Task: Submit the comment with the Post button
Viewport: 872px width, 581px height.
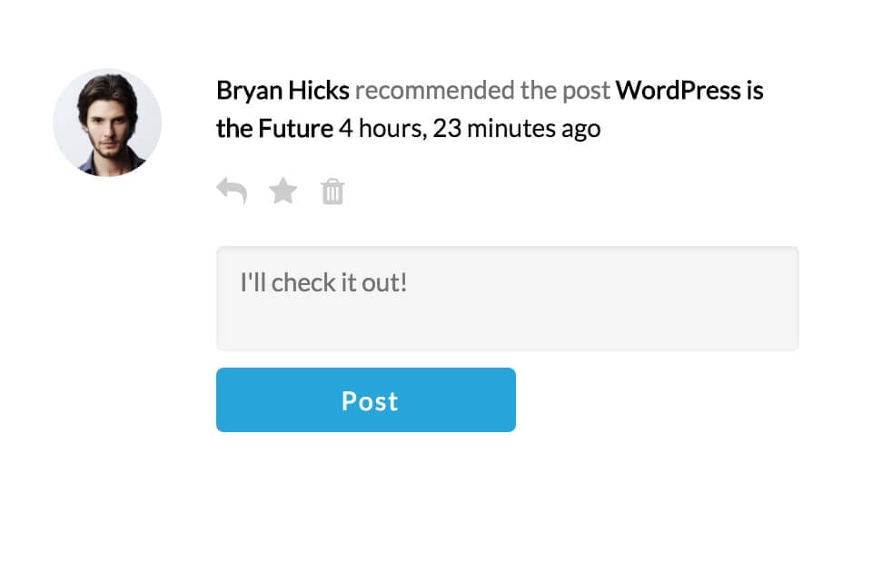Action: pyautogui.click(x=366, y=400)
